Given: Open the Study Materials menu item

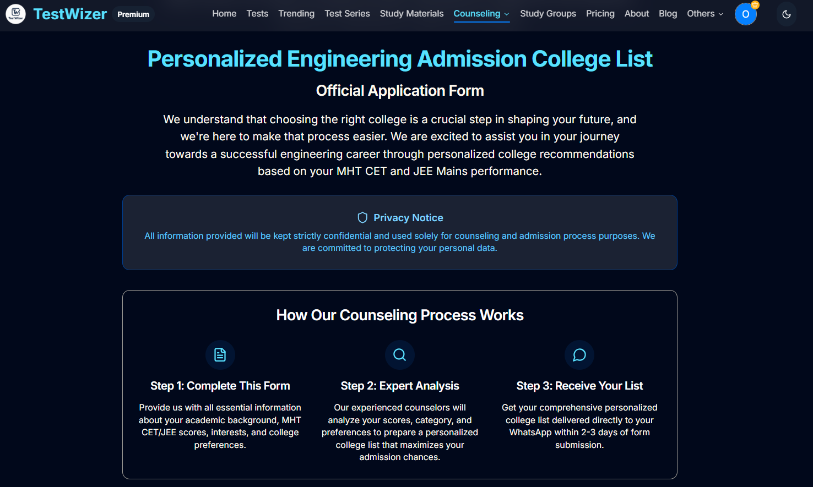Looking at the screenshot, I should point(411,13).
